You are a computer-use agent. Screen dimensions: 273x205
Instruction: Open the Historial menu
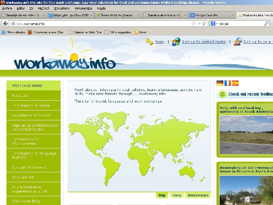[x=43, y=8]
